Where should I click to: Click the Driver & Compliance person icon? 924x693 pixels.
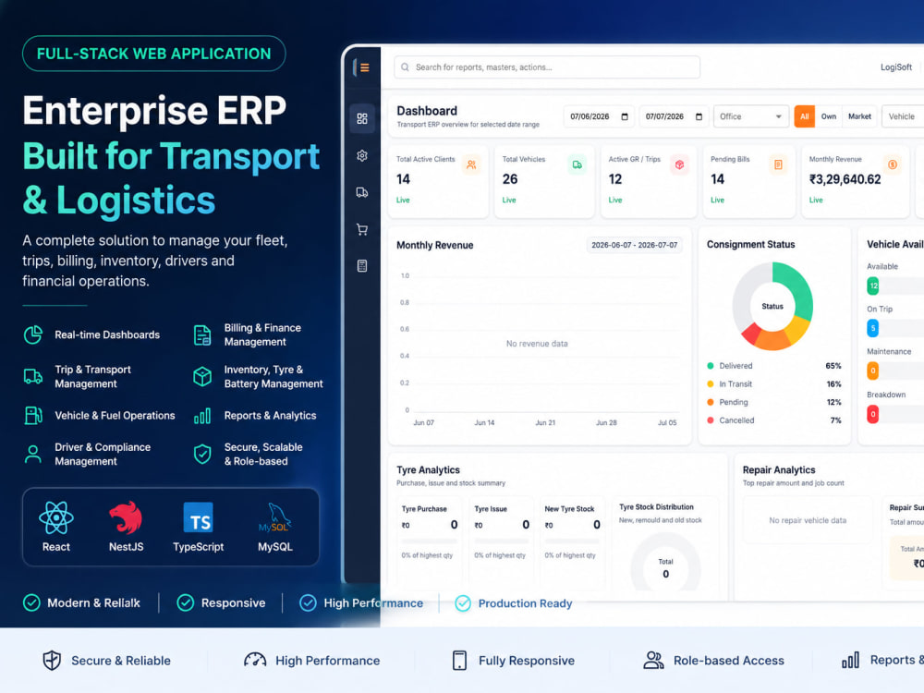pos(33,454)
